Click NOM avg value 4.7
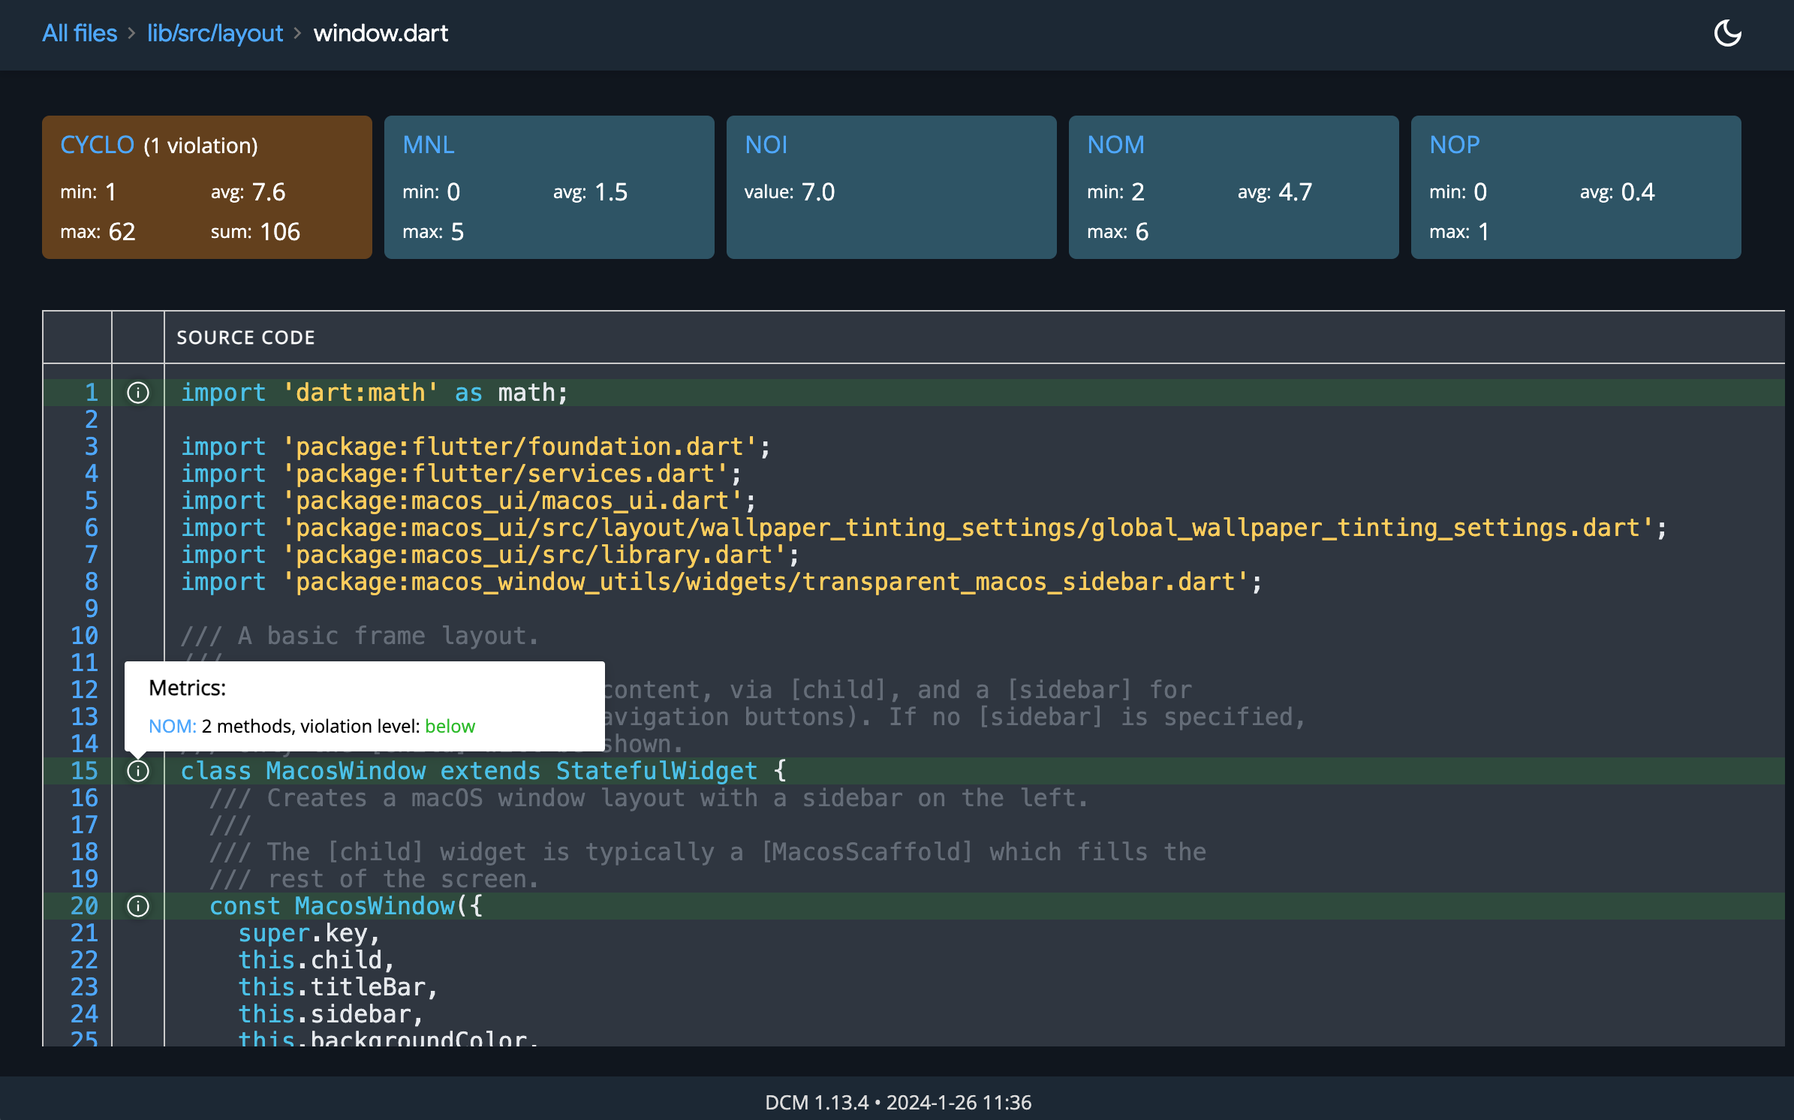This screenshot has width=1794, height=1120. point(1296,192)
